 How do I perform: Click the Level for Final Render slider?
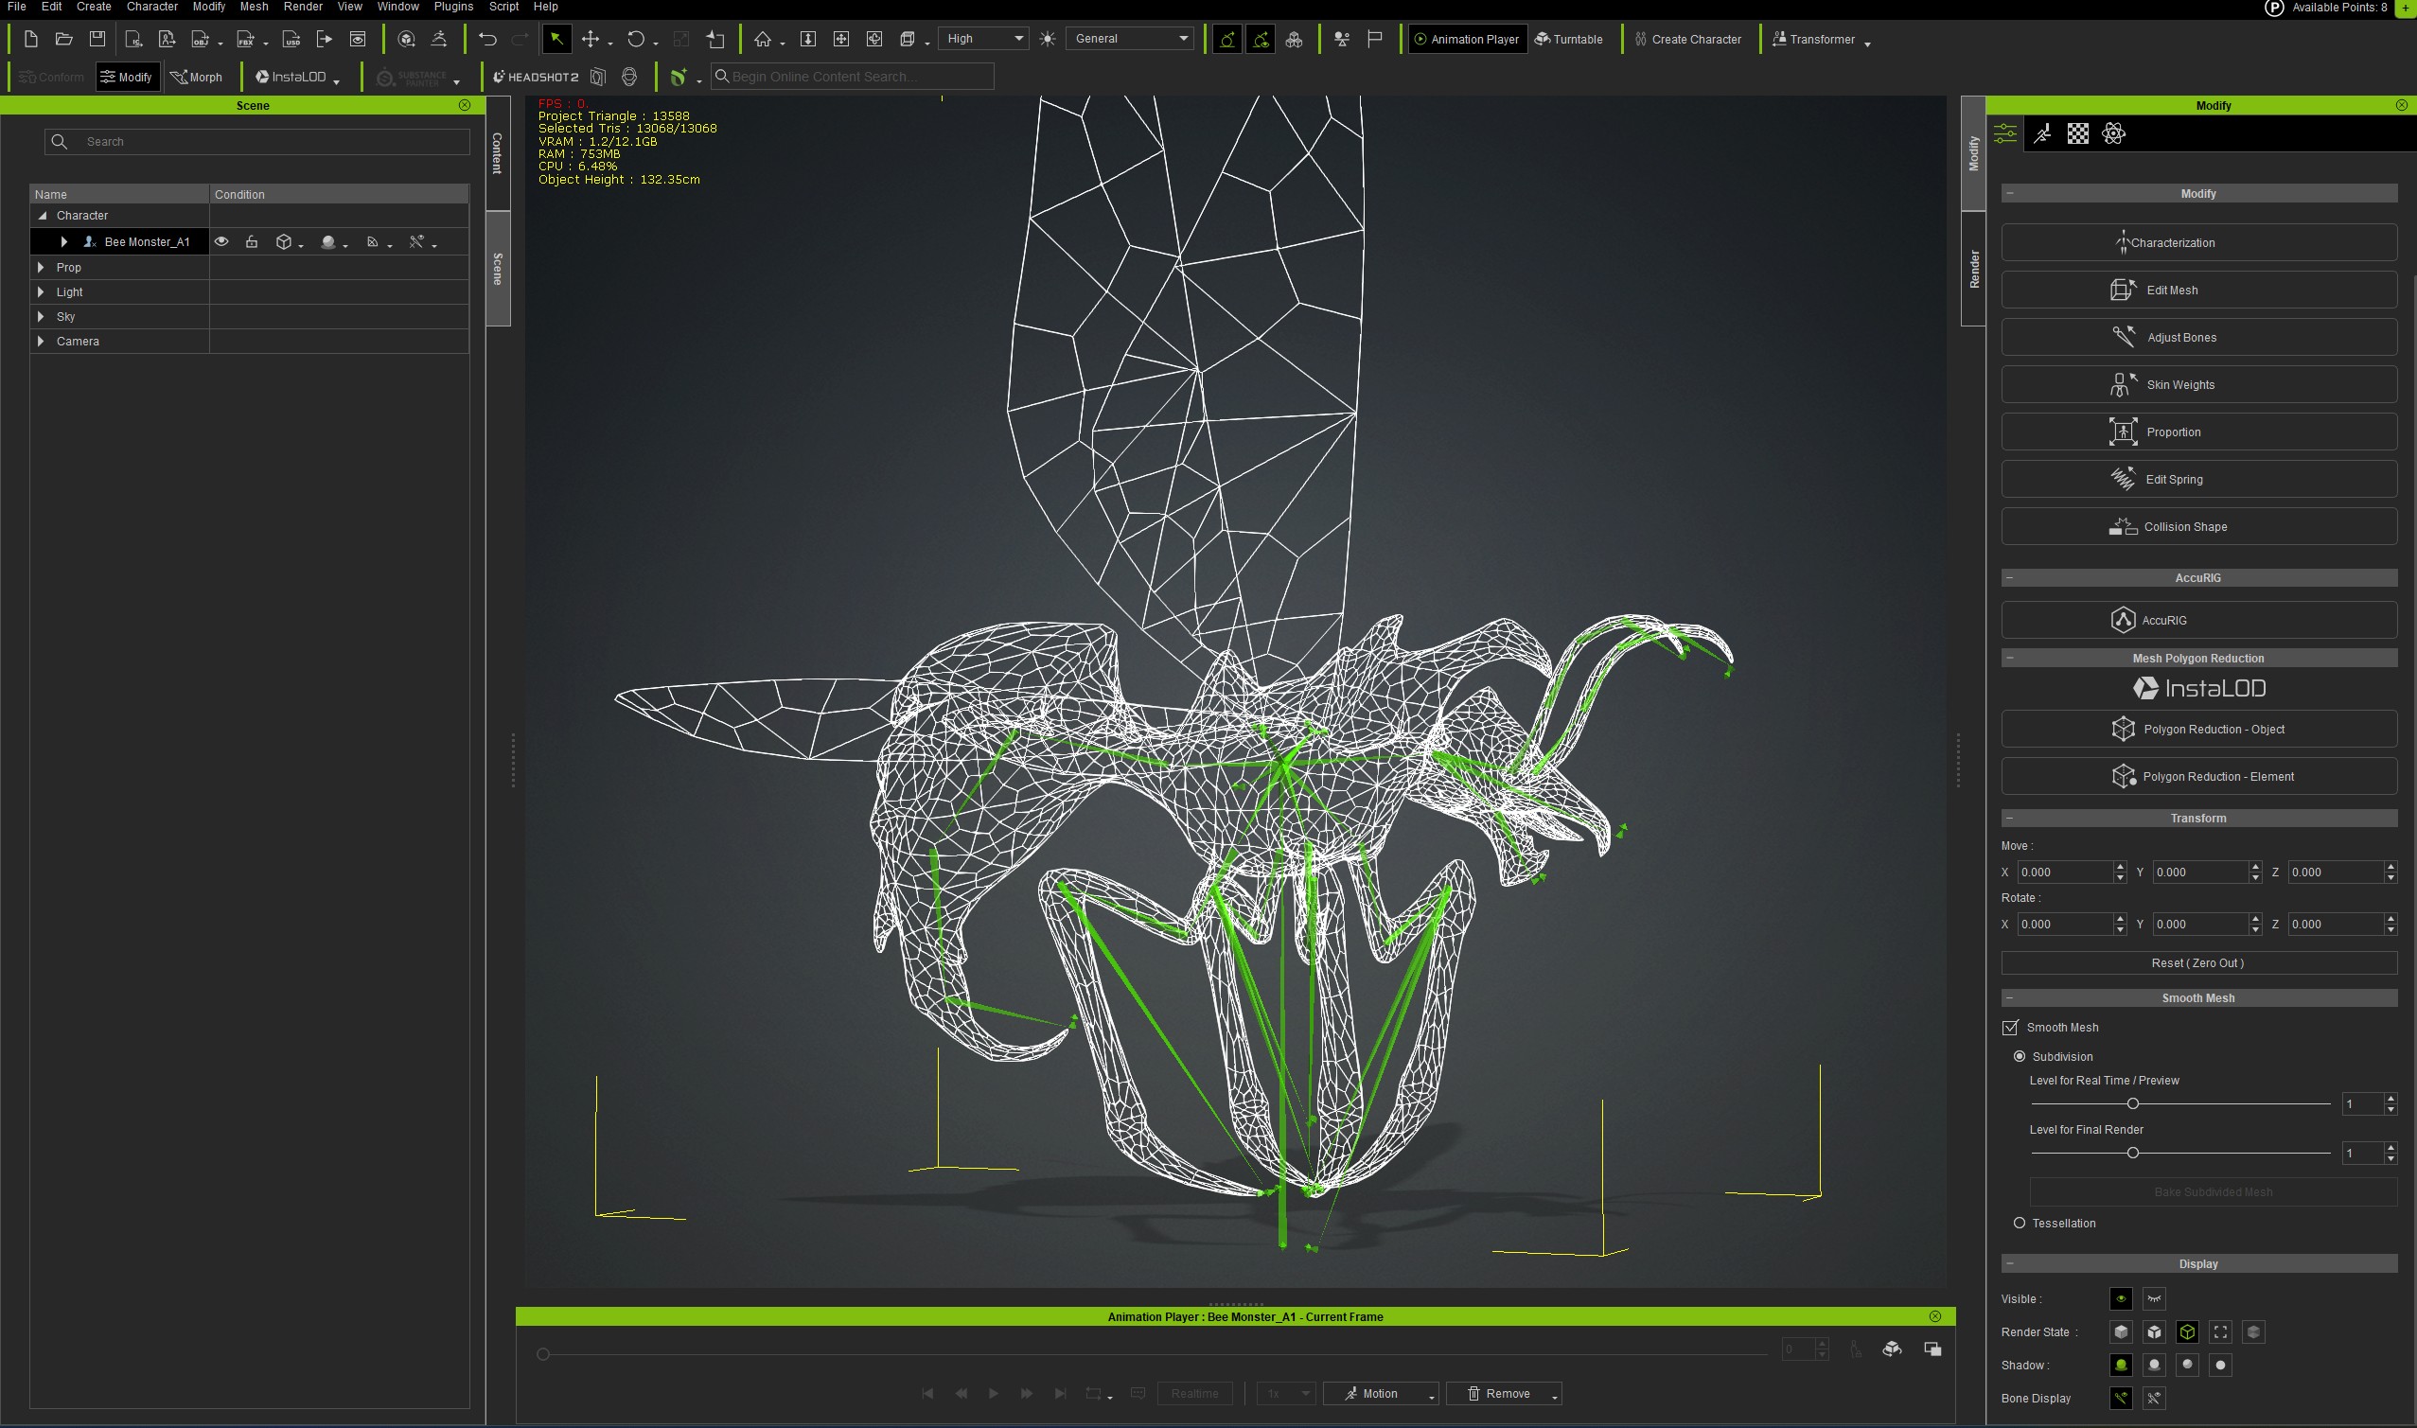2132,1153
